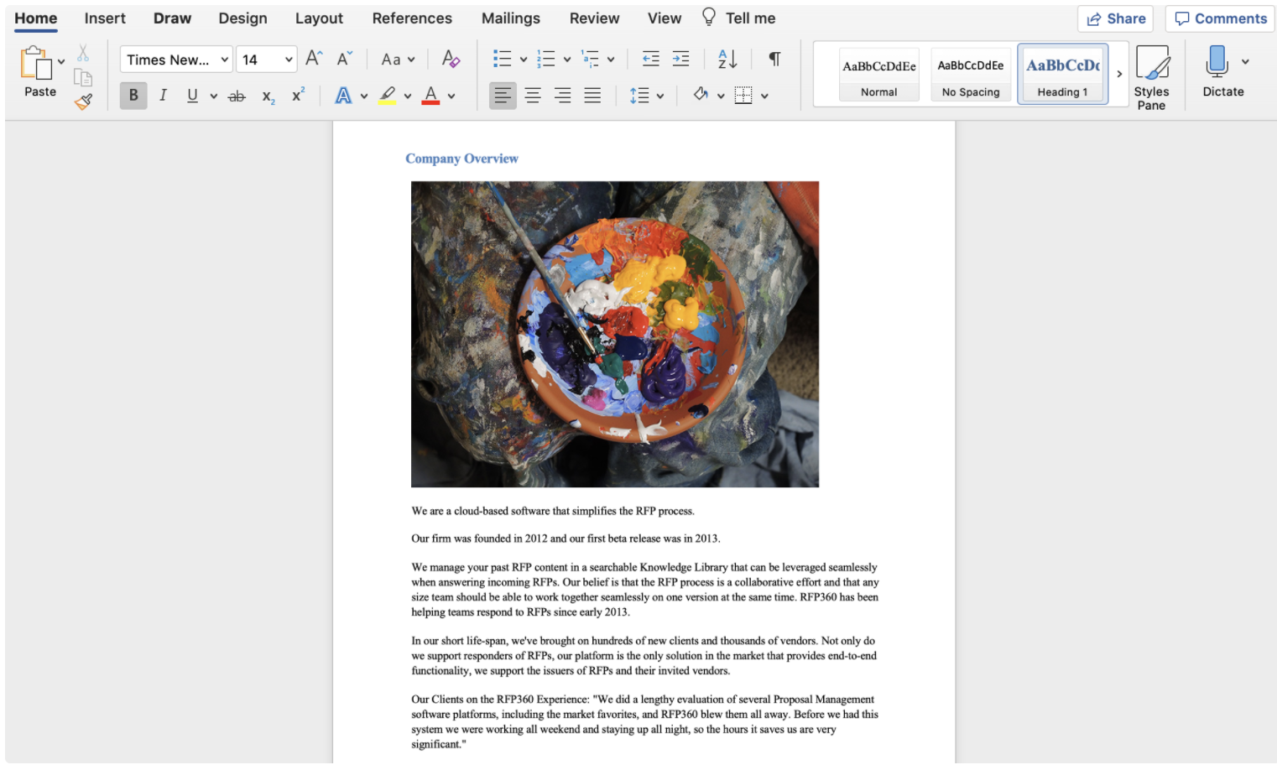Screen dimensions: 1277x770
Task: Toggle underline formatting
Action: point(192,96)
